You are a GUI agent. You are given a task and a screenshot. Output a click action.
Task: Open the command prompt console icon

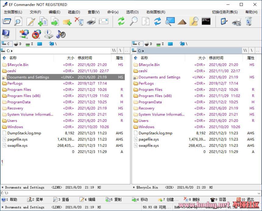(x=206, y=21)
